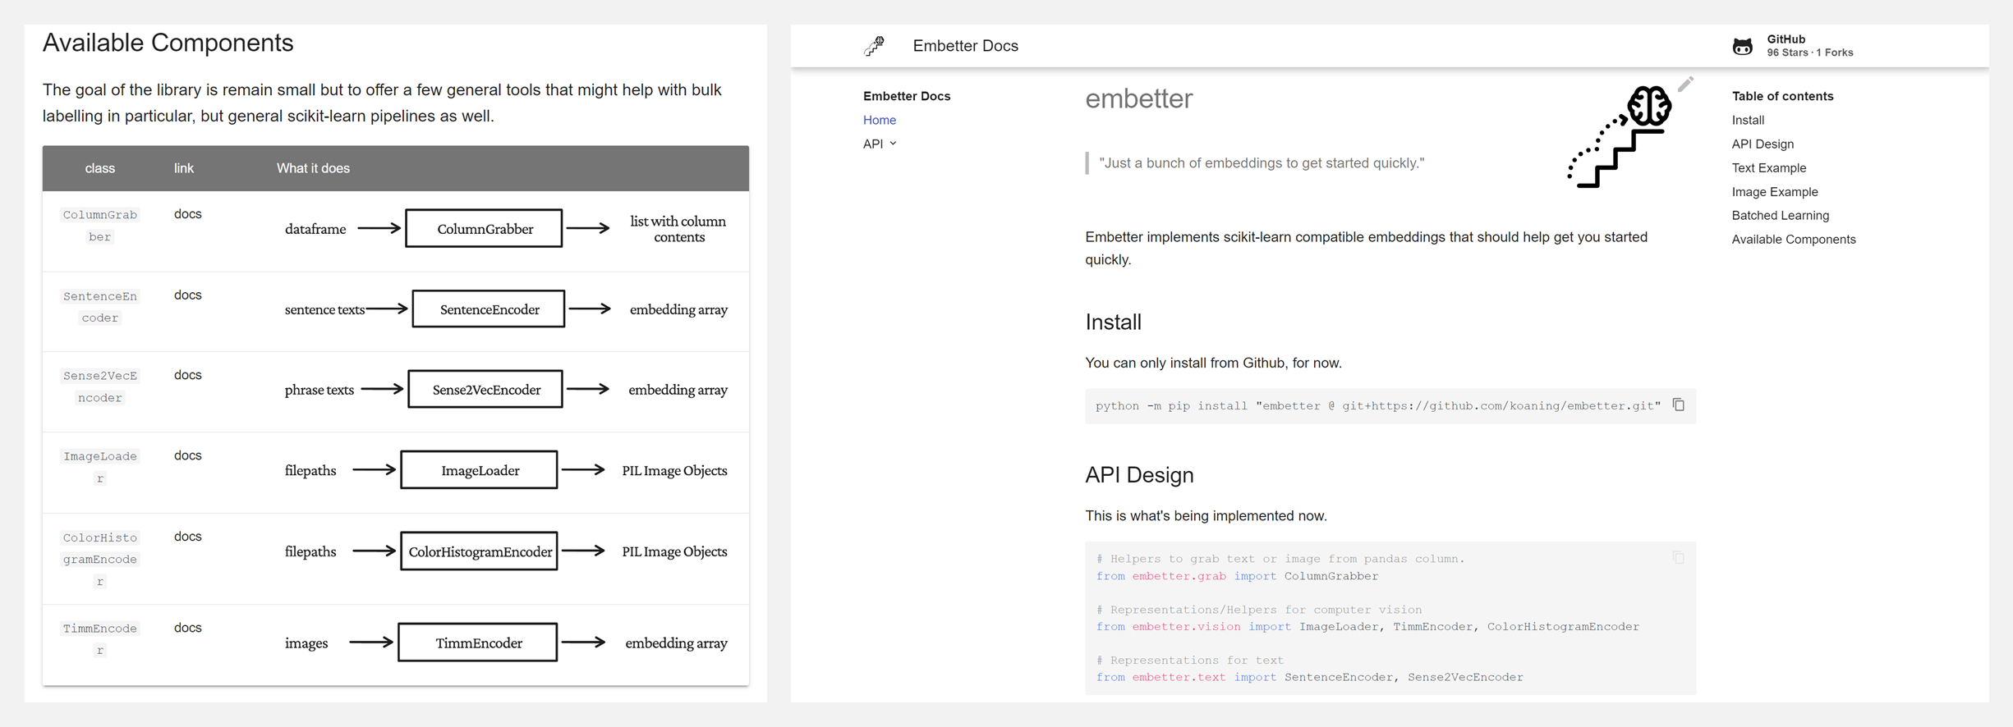
Task: Click the 'Table of contents' label
Action: pos(1782,96)
